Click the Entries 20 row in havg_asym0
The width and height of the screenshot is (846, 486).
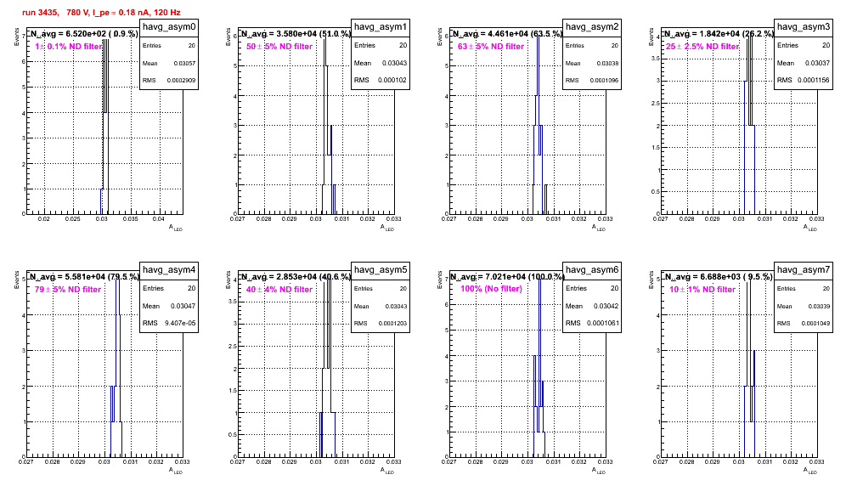pos(169,46)
